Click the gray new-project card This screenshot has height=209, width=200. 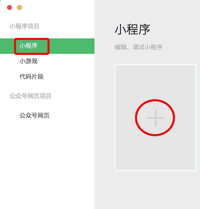[x=155, y=118]
